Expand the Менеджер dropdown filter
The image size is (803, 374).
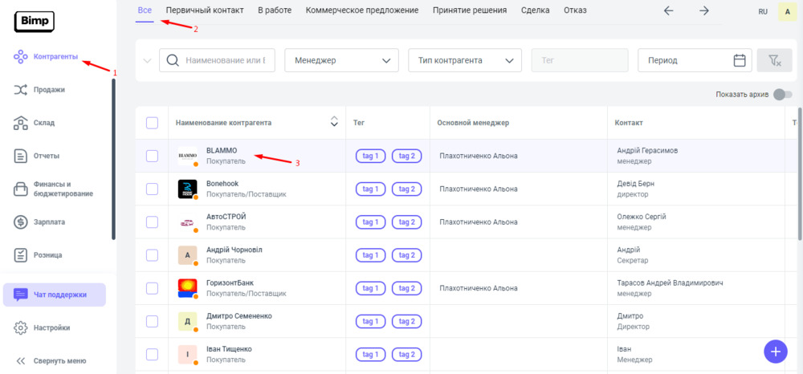click(341, 60)
